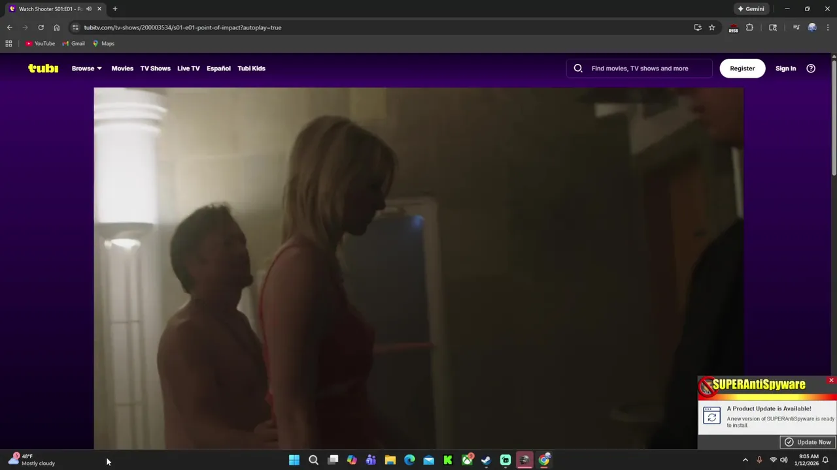Screen dimensions: 837x470
Task: Open the media controls icon
Action: click(796, 27)
